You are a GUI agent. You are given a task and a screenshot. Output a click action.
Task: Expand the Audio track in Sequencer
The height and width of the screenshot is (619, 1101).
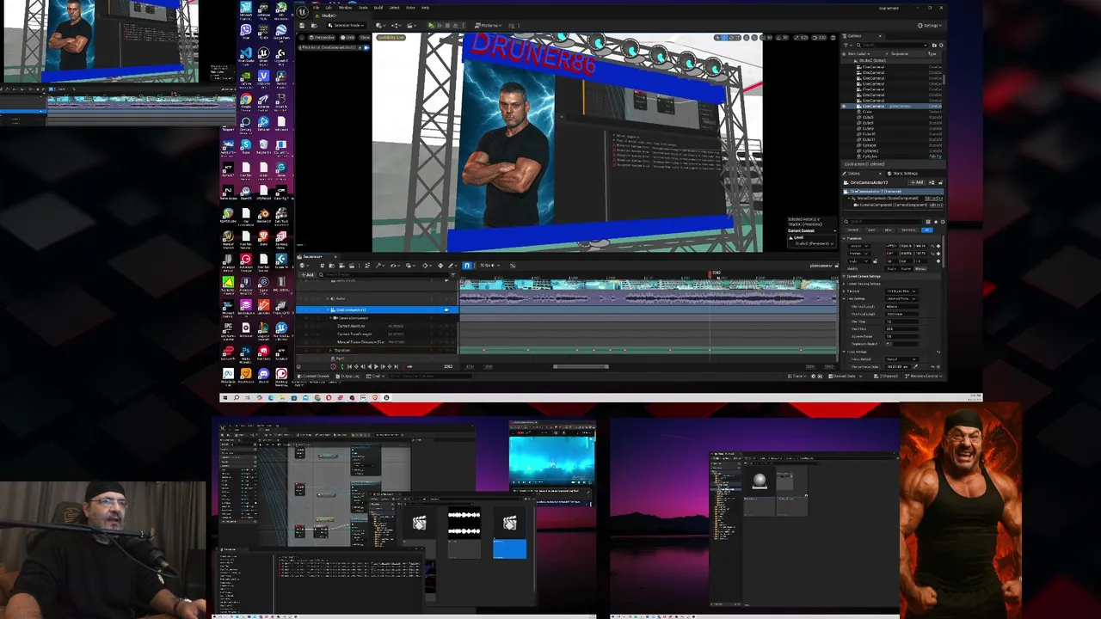point(328,298)
